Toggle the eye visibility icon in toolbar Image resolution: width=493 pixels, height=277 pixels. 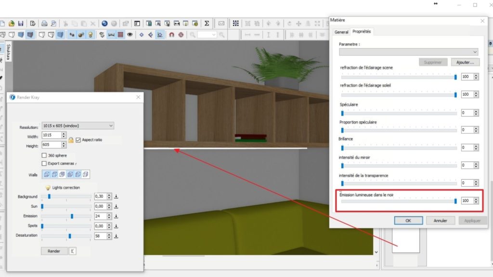tap(130, 35)
